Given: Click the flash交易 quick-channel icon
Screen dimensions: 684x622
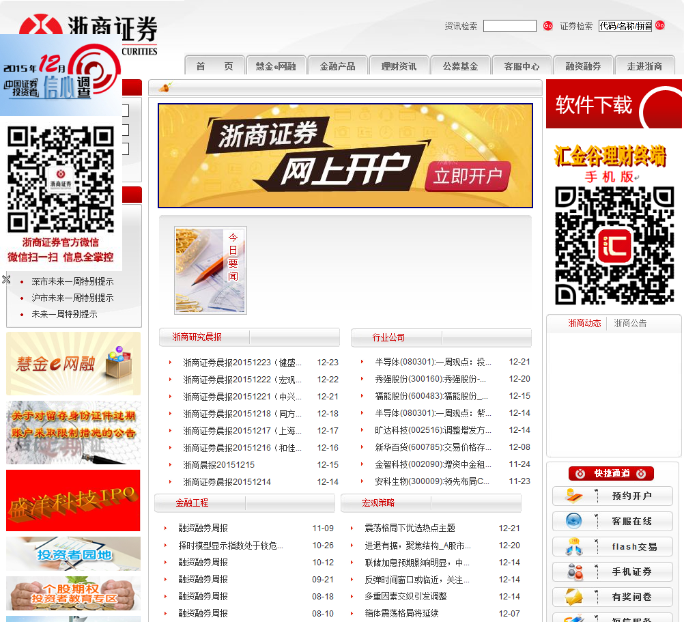Looking at the screenshot, I should click(x=574, y=546).
